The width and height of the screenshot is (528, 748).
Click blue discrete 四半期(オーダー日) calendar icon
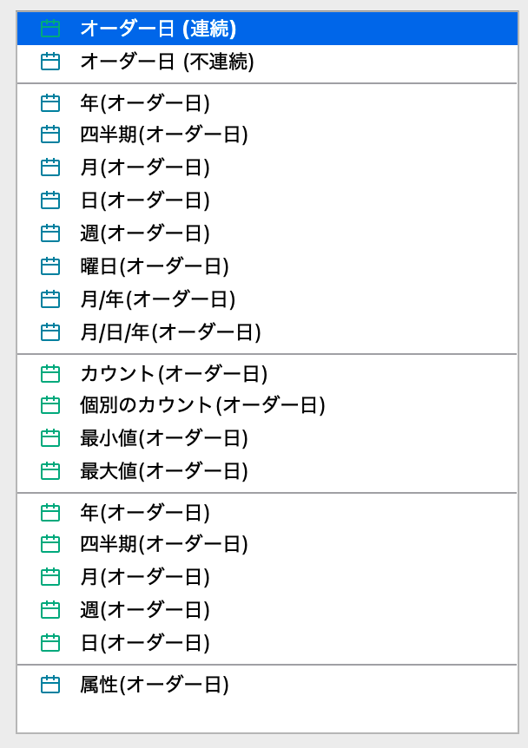pyautogui.click(x=50, y=135)
